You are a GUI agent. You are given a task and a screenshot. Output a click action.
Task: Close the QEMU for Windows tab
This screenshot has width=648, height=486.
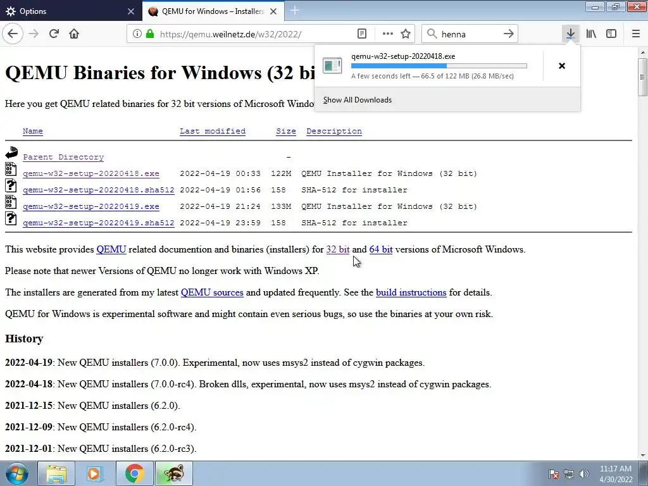tap(273, 11)
